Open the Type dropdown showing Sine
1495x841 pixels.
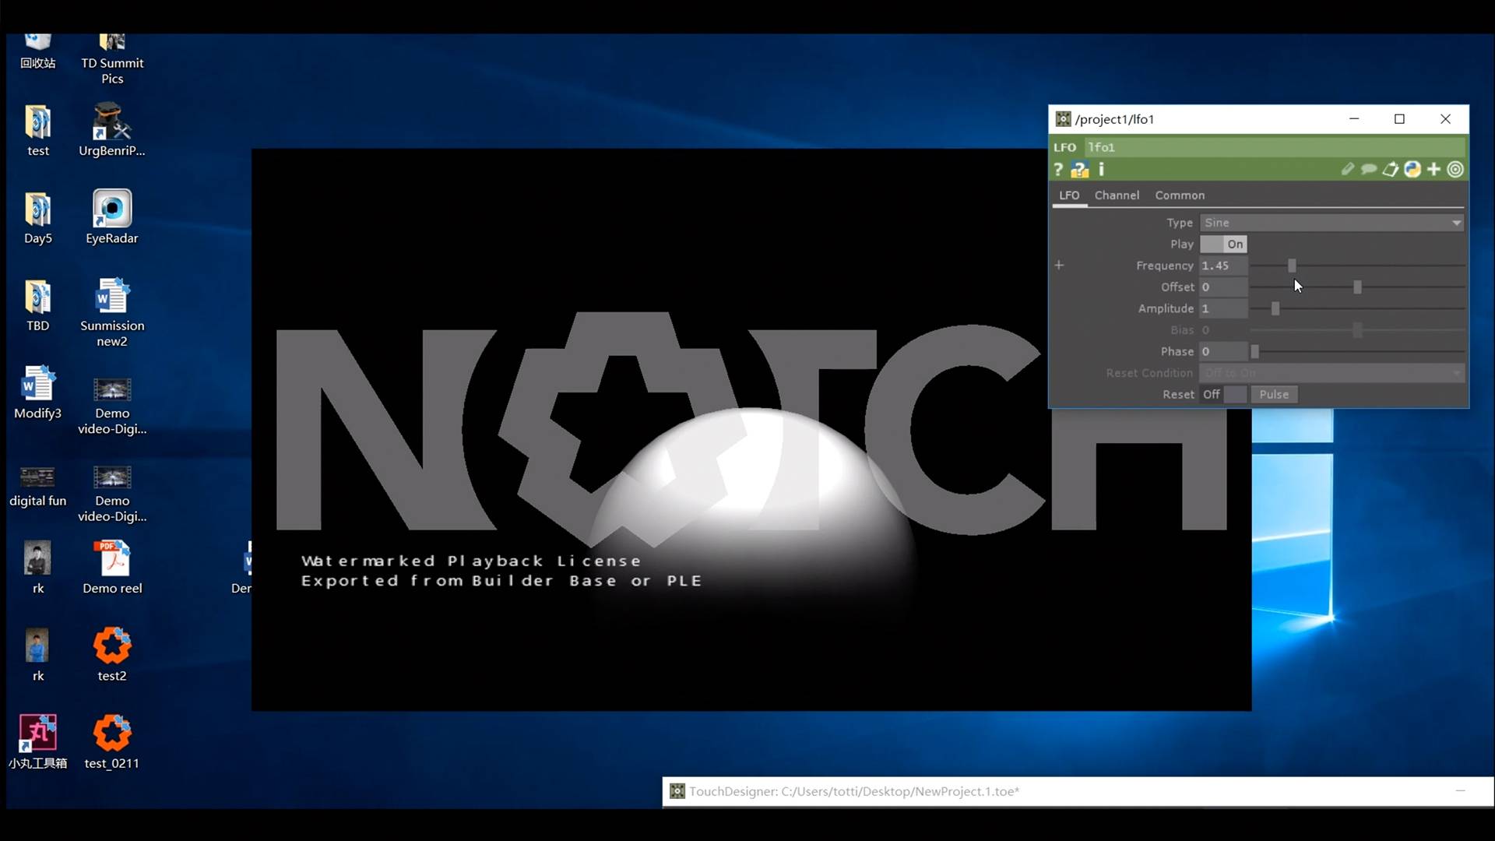1331,223
